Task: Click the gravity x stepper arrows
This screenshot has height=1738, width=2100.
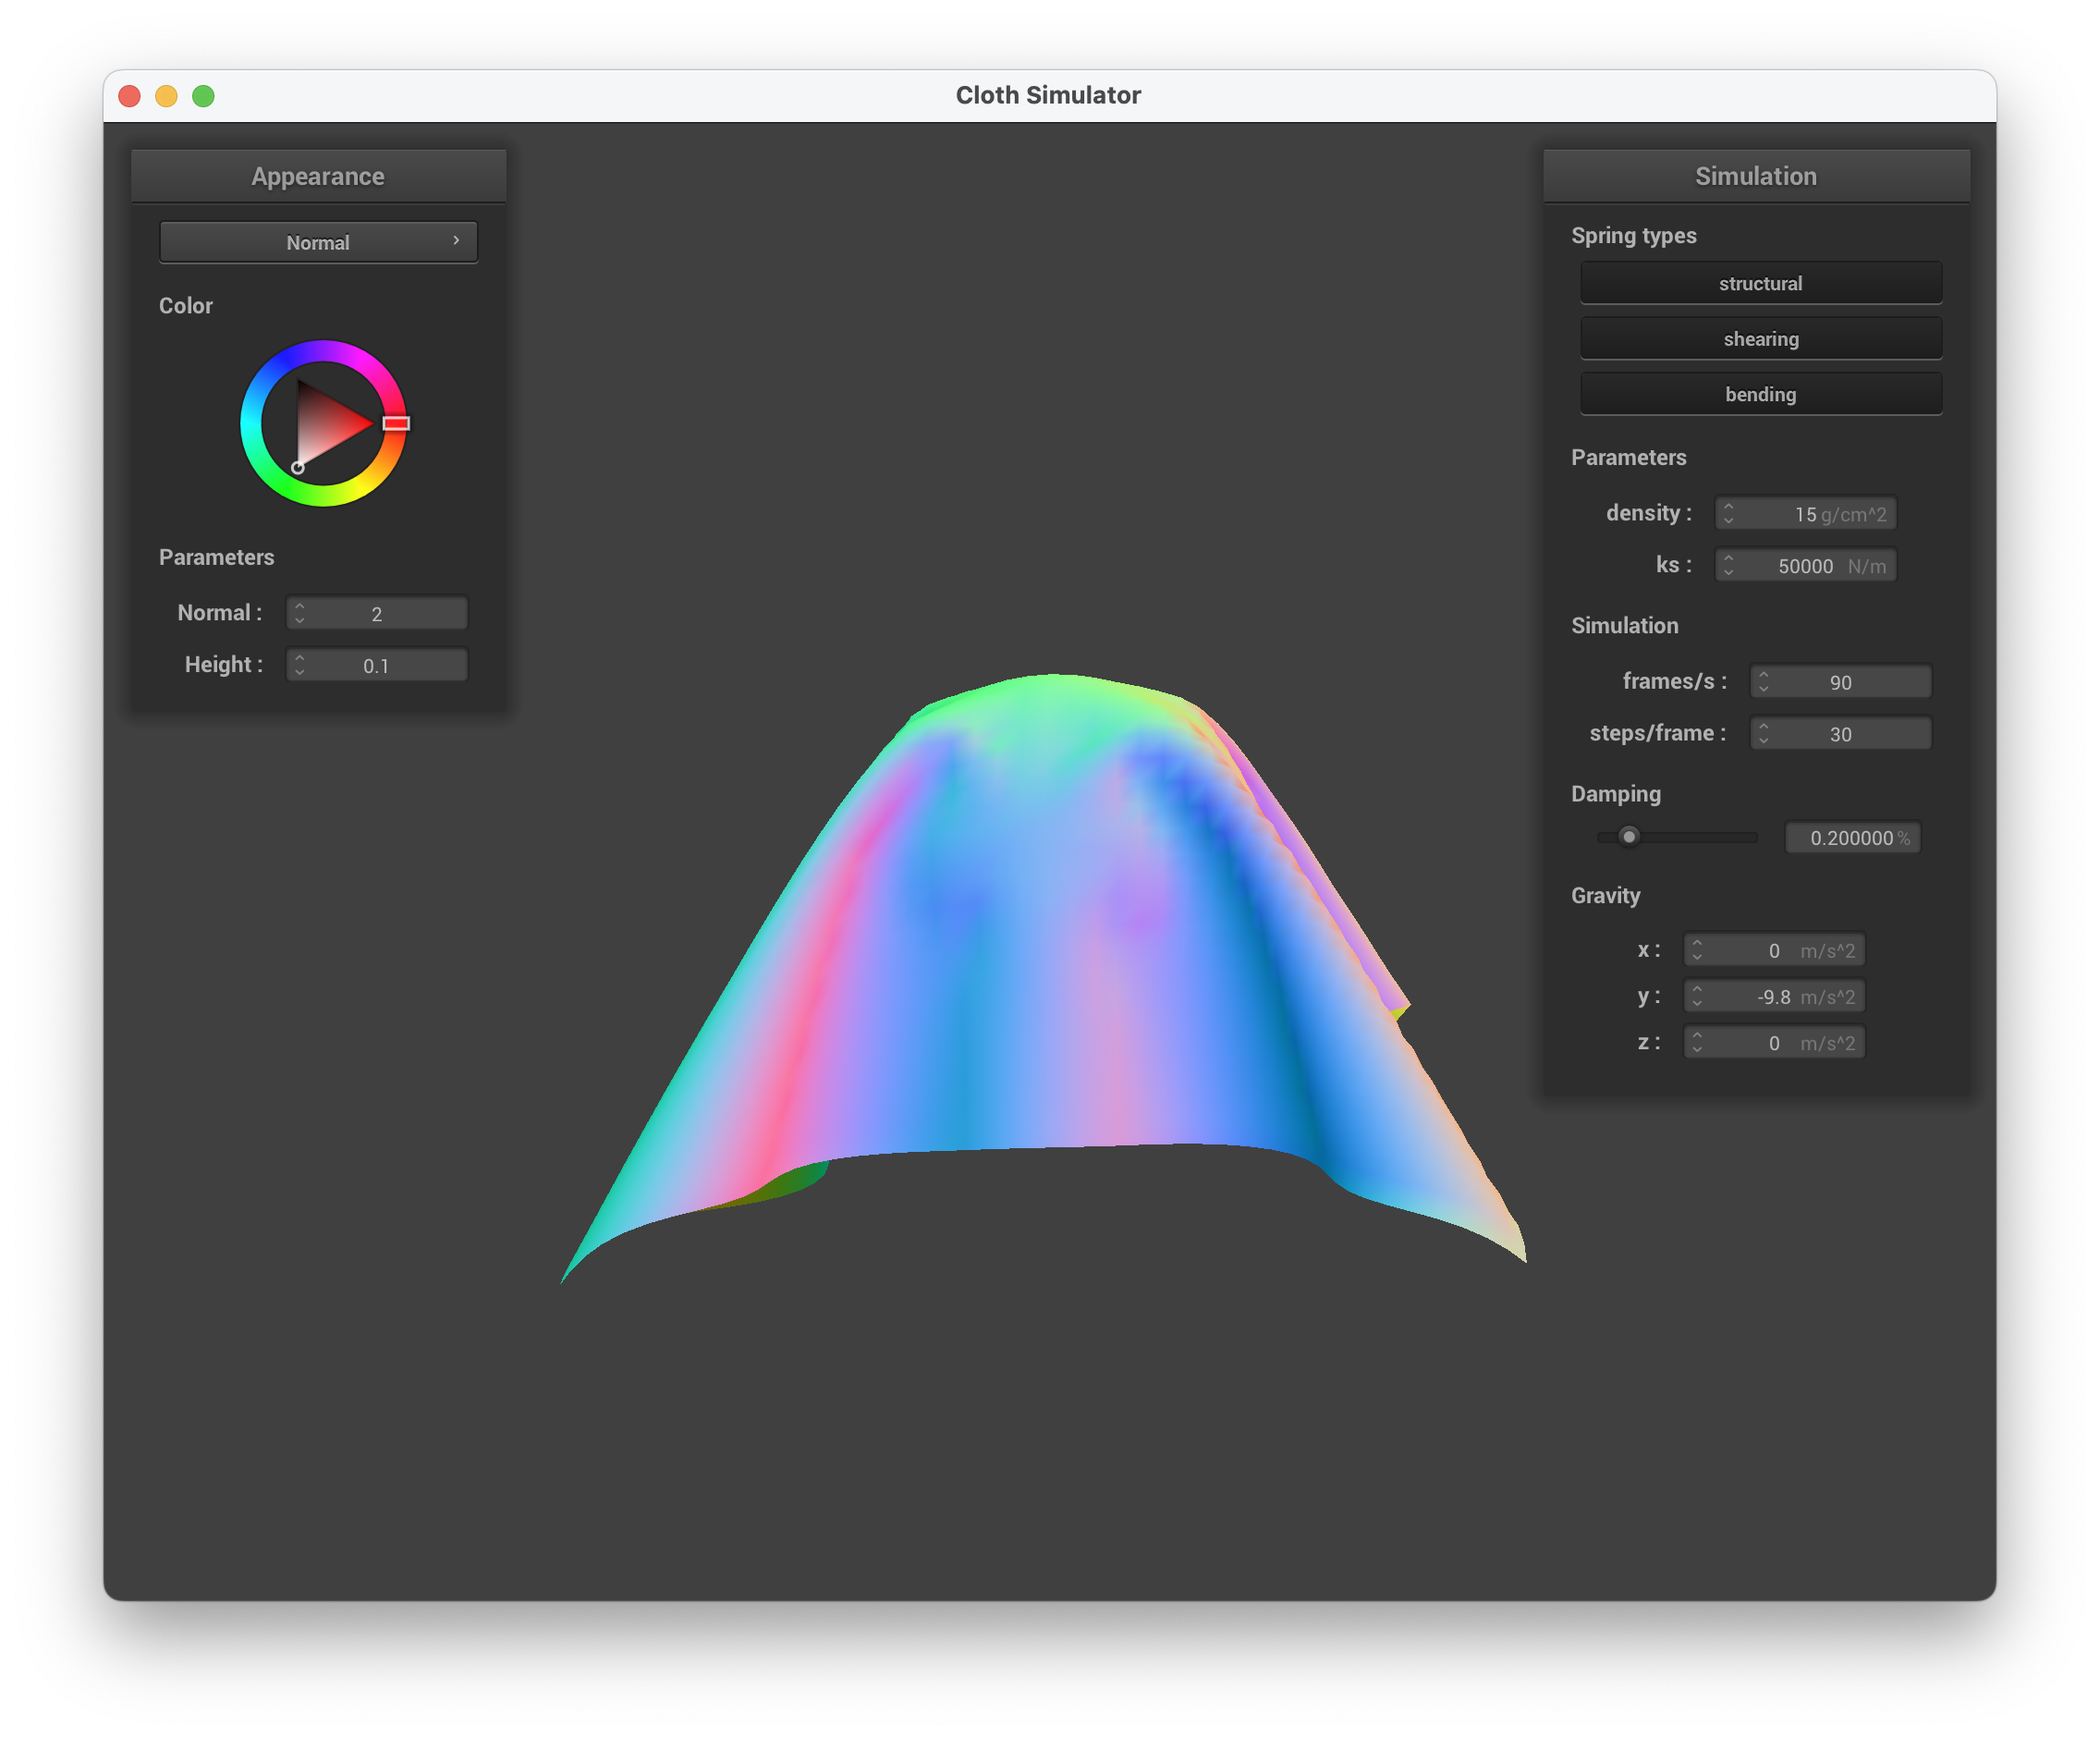Action: 1696,949
